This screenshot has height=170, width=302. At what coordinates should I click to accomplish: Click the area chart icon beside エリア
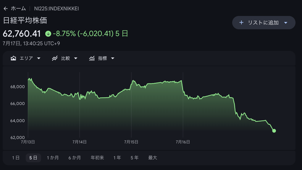(x=13, y=58)
